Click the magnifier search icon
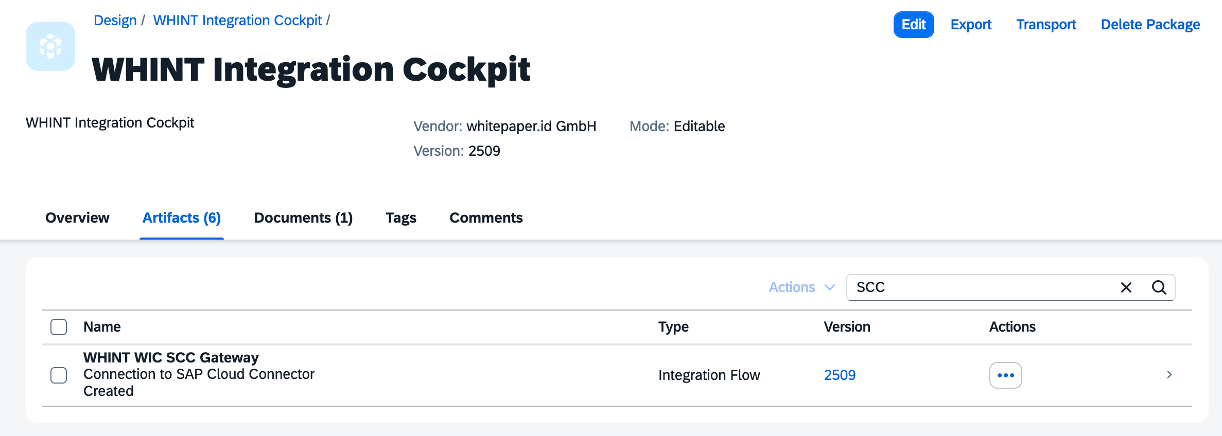The height and width of the screenshot is (436, 1222). point(1159,287)
